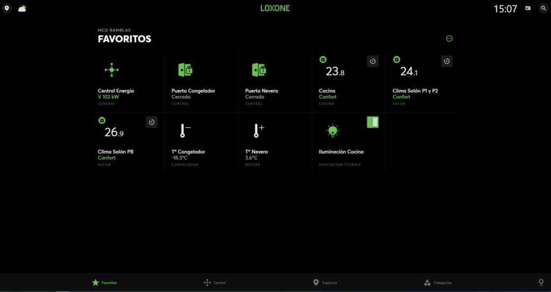This screenshot has width=551, height=292.
Task: Open the Puerta Congelador door lock icon
Action: click(185, 70)
